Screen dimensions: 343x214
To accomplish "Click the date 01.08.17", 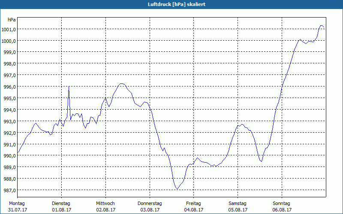I will point(62,210).
